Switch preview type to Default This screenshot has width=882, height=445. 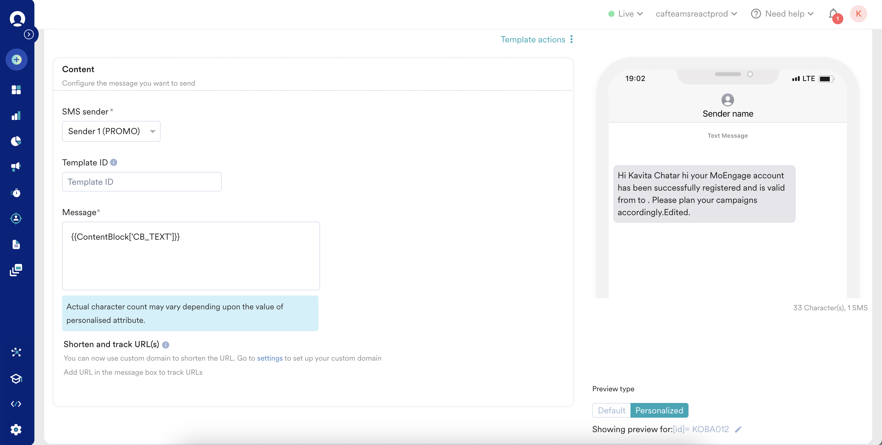coord(611,410)
